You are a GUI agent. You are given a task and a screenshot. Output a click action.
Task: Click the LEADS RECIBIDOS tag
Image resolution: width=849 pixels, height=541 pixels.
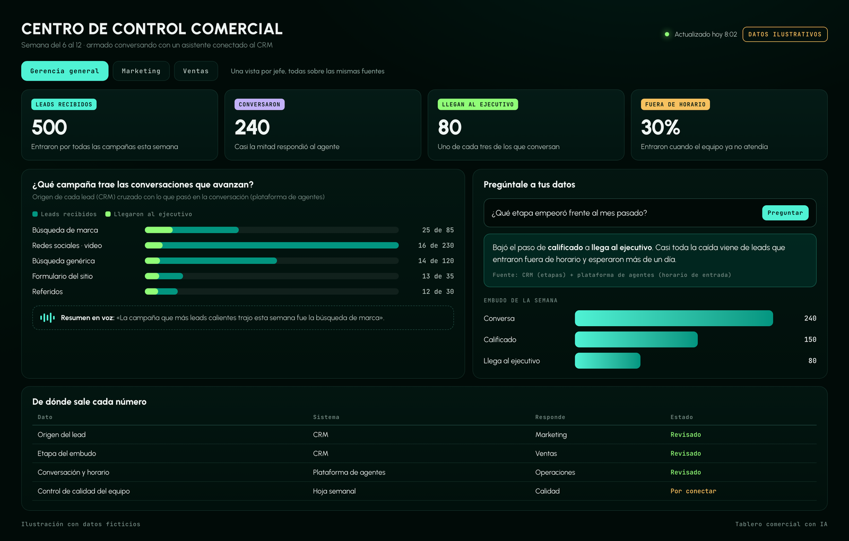(x=64, y=104)
